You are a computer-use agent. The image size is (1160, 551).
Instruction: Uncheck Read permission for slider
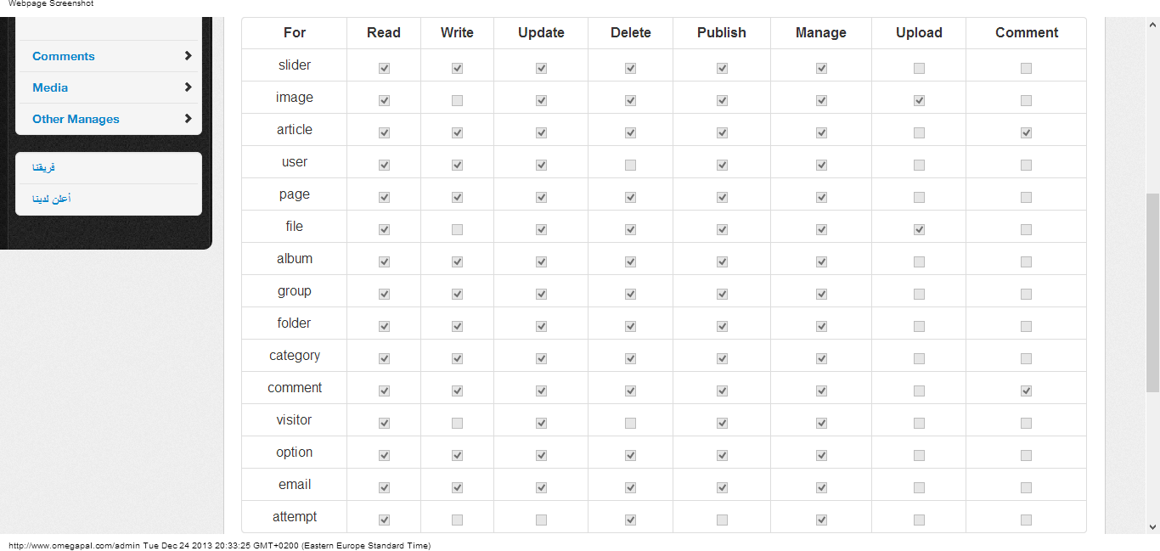pyautogui.click(x=384, y=68)
